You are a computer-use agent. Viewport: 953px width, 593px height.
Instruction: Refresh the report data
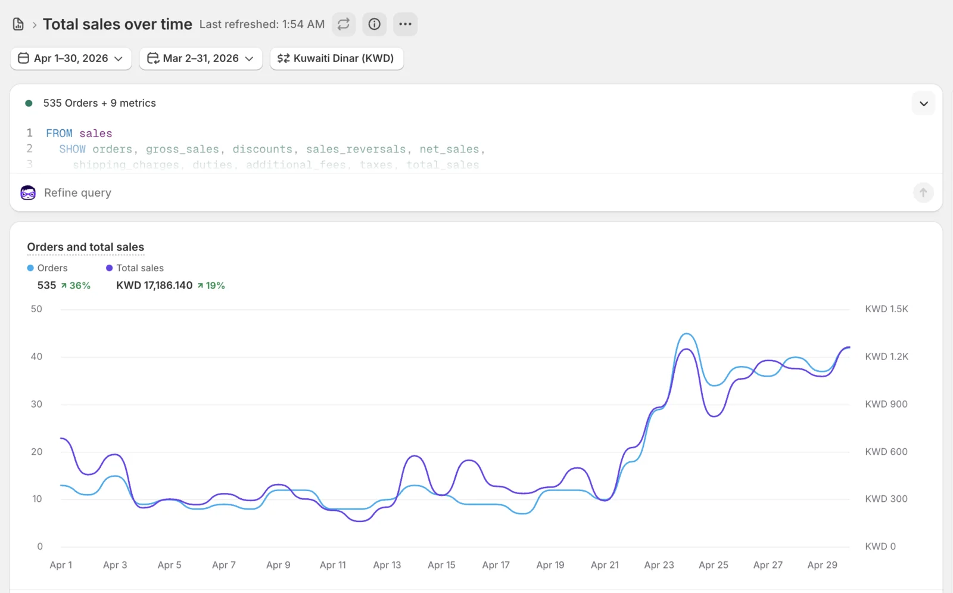(x=344, y=24)
